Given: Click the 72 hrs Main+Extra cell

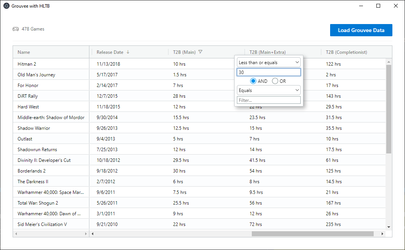Looking at the screenshot, I should click(256, 224).
